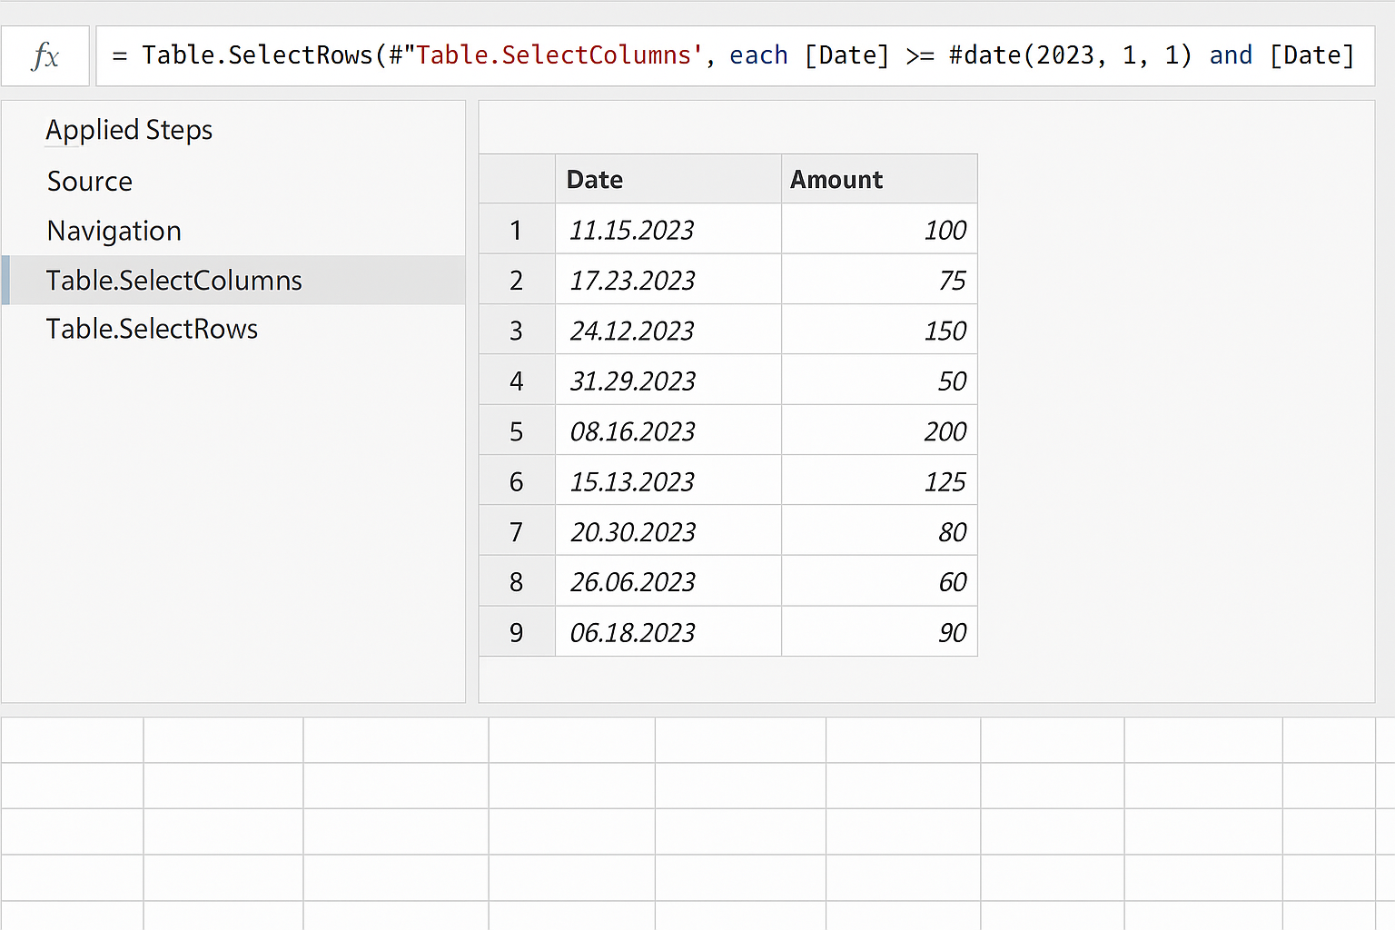Click the fx formula icon

coord(45,55)
